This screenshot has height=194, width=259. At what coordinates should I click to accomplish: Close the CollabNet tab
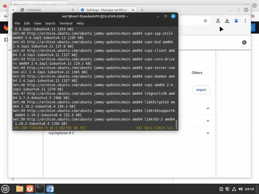(x=73, y=10)
